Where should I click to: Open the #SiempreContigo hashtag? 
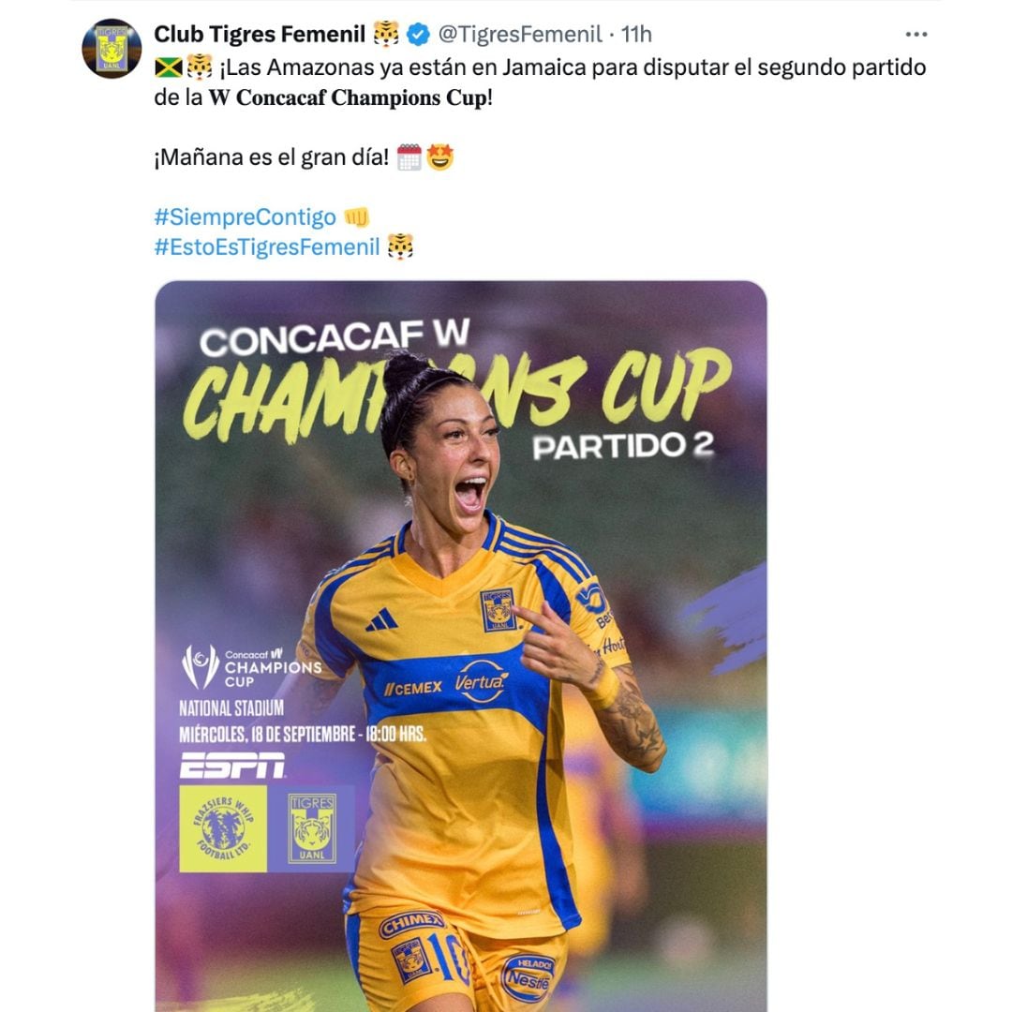point(246,216)
